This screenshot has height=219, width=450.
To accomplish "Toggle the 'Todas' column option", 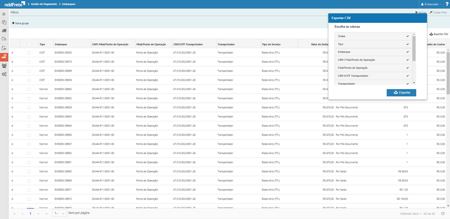I will tap(373, 36).
